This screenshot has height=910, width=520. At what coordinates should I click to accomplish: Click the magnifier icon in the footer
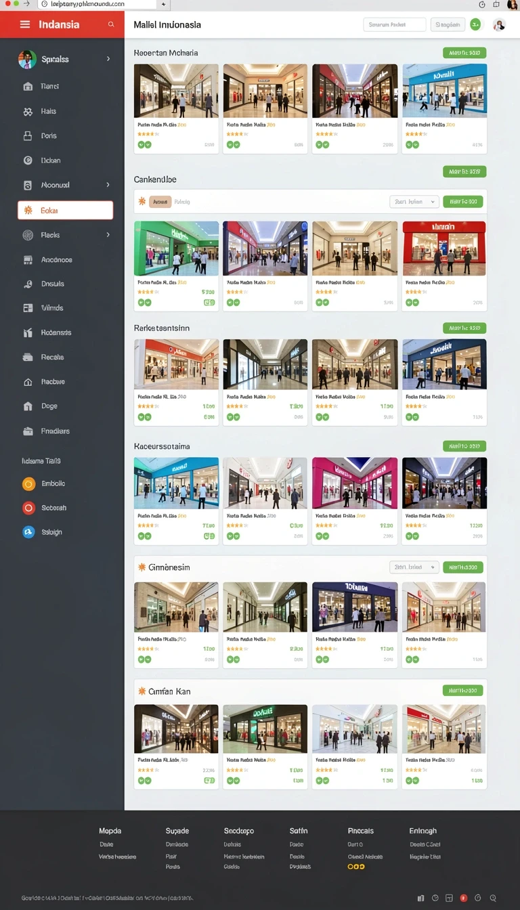[x=493, y=898]
